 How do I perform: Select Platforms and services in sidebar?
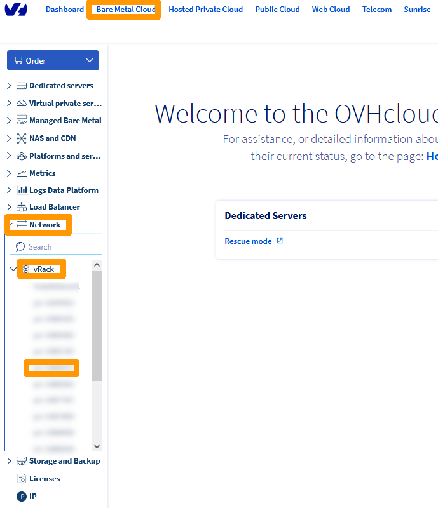[65, 156]
